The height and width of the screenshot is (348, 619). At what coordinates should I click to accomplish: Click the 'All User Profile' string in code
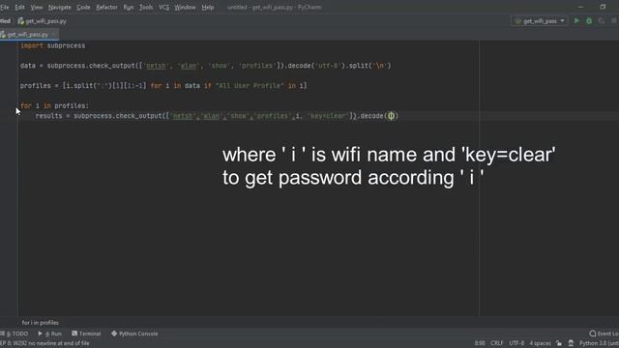pyautogui.click(x=250, y=86)
